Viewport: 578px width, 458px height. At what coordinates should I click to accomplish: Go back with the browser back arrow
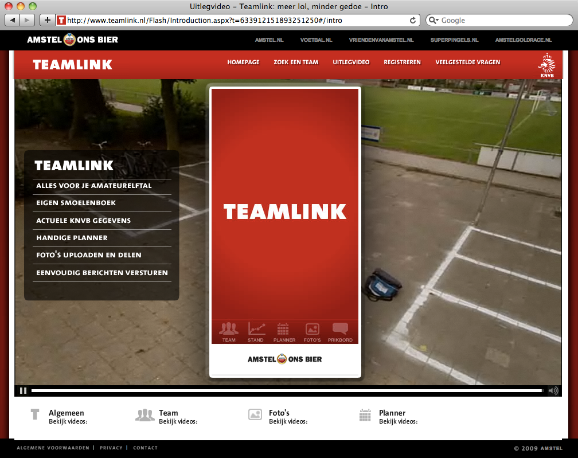13,20
